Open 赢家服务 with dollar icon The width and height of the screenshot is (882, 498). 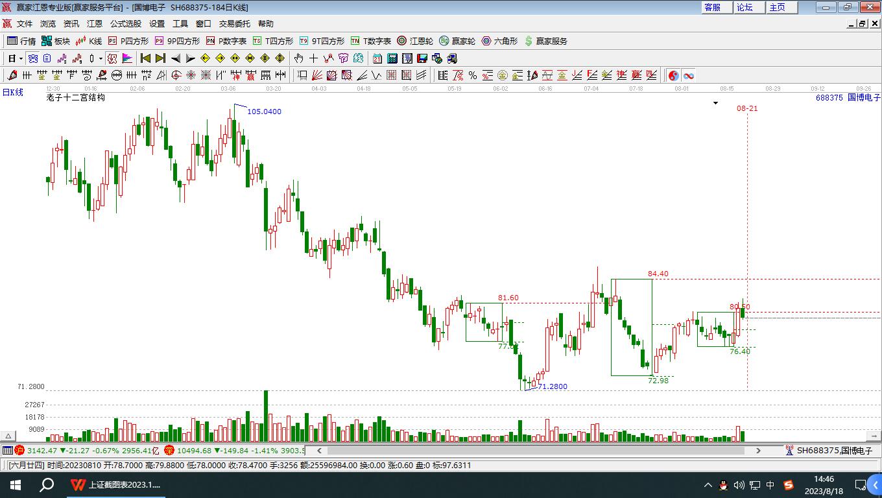click(x=545, y=41)
